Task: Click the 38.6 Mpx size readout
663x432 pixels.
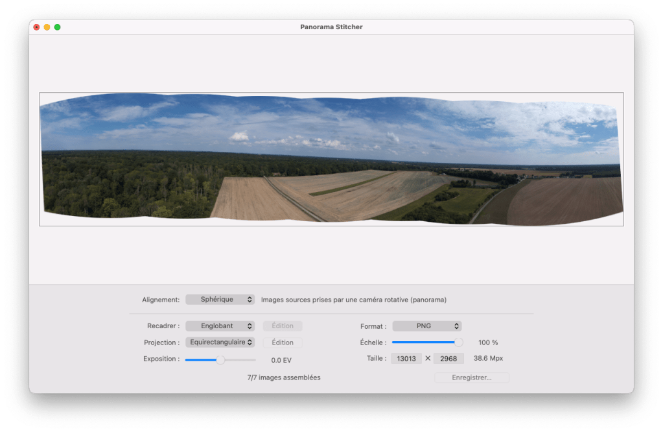Action: [488, 359]
